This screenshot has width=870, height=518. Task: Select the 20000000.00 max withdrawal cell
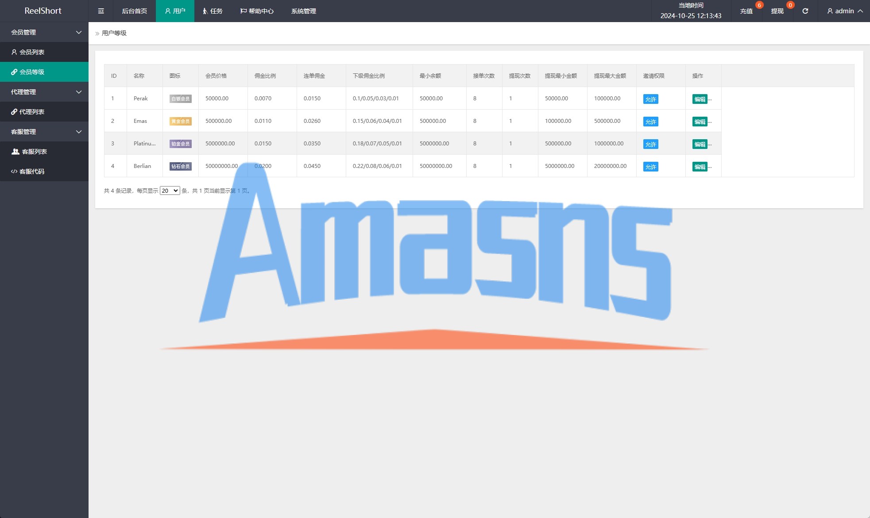click(612, 166)
